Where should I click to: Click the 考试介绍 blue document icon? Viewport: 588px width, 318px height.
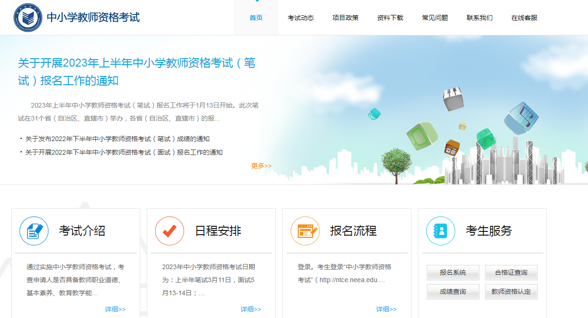[x=34, y=231]
